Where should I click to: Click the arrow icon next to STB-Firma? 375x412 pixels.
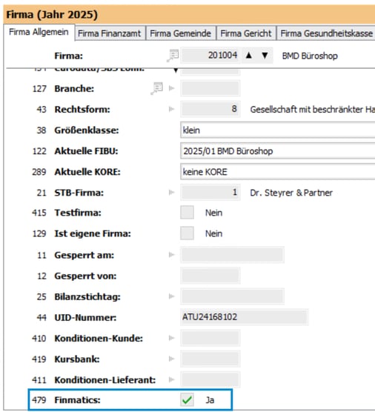coord(172,193)
